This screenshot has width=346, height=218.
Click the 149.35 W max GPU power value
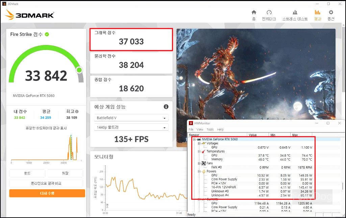305,175
